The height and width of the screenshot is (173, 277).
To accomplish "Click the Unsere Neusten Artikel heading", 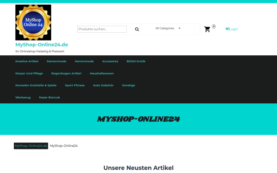I will coord(138,168).
